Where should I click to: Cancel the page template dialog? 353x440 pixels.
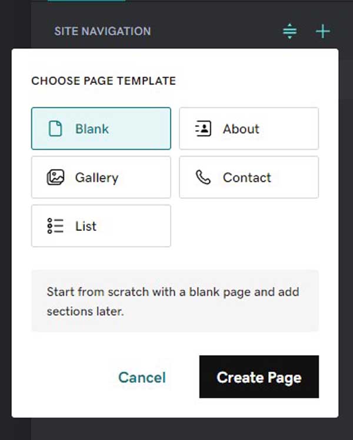coord(142,377)
